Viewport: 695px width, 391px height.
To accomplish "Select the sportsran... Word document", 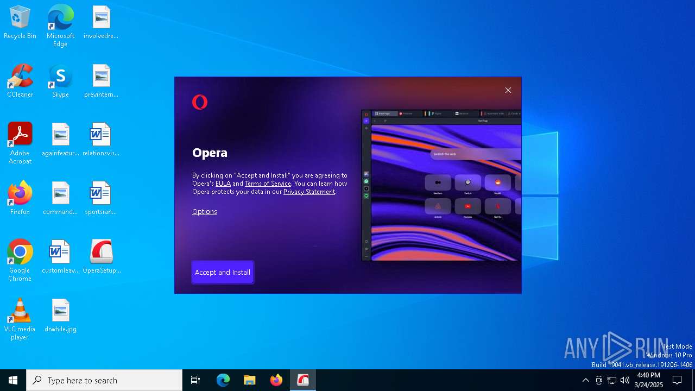I will tap(101, 198).
